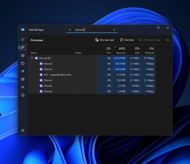Select the Discord process using 5.5 MB
Screen dimensions: 190x164
(91, 86)
